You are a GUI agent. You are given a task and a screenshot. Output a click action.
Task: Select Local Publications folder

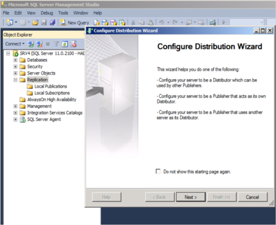51,87
